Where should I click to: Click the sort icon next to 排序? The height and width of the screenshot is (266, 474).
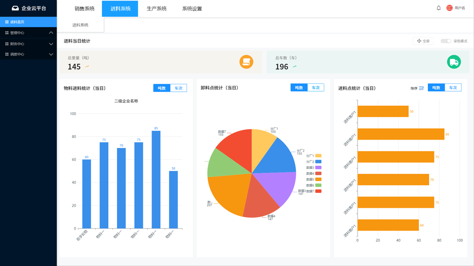pyautogui.click(x=422, y=88)
